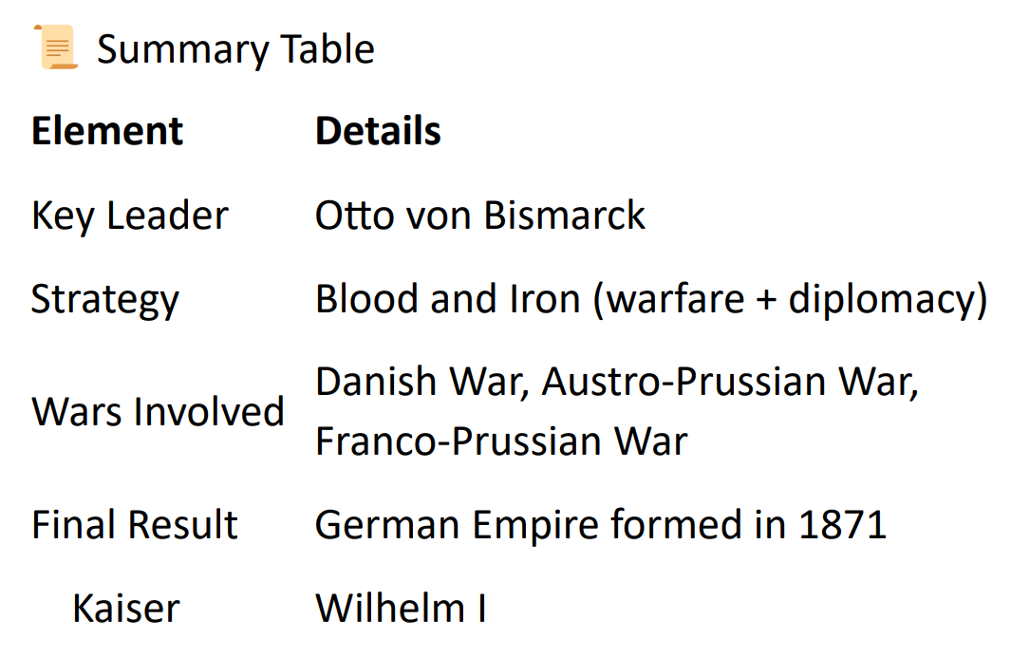The image size is (1011, 657).
Task: Click the Wilhelm I cell
Action: [x=401, y=609]
